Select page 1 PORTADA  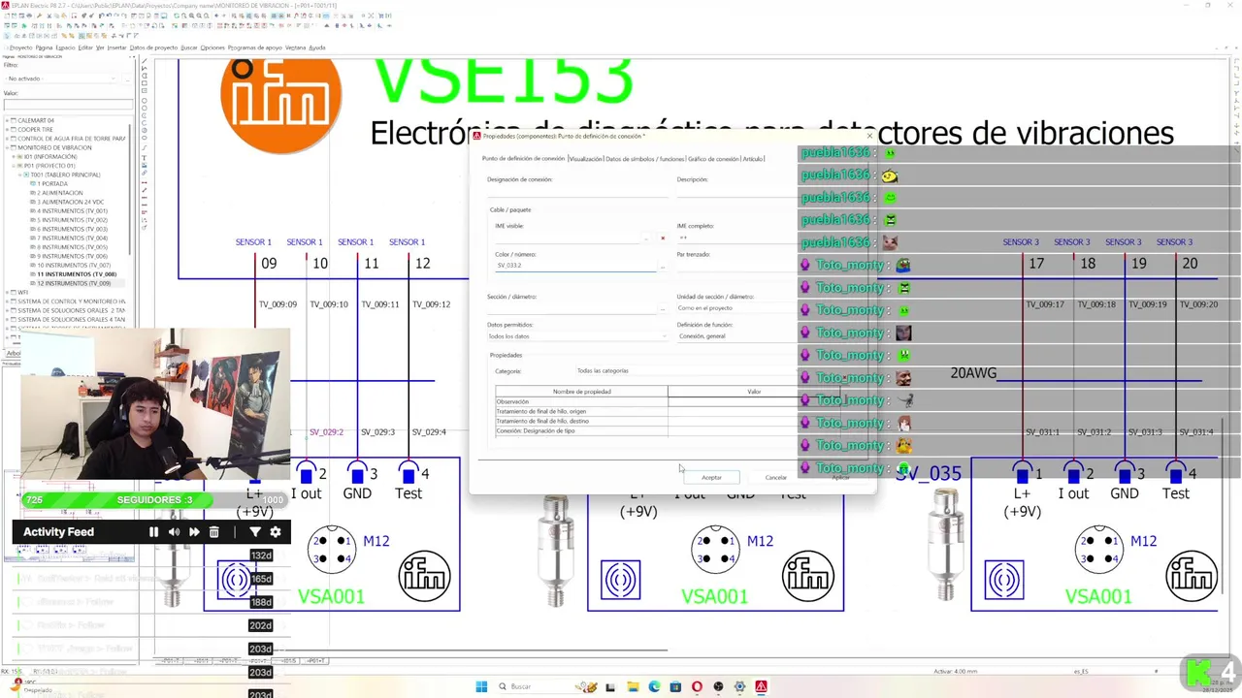(x=52, y=183)
